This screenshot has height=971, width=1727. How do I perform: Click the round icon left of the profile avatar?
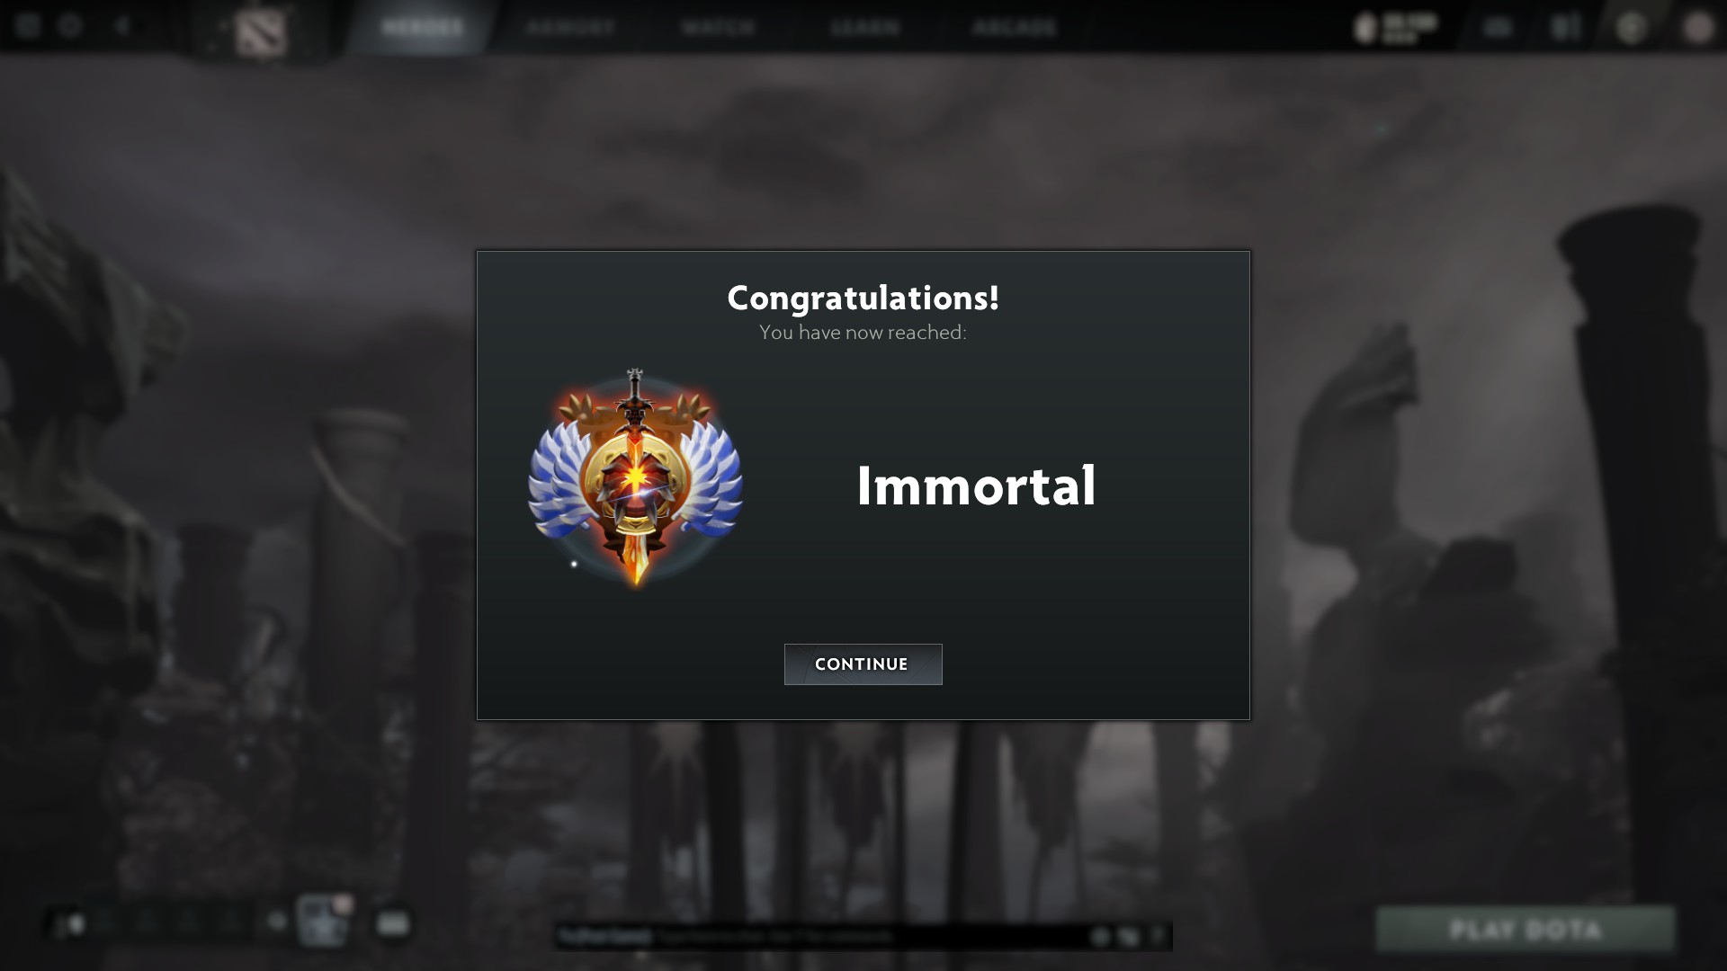point(1632,28)
